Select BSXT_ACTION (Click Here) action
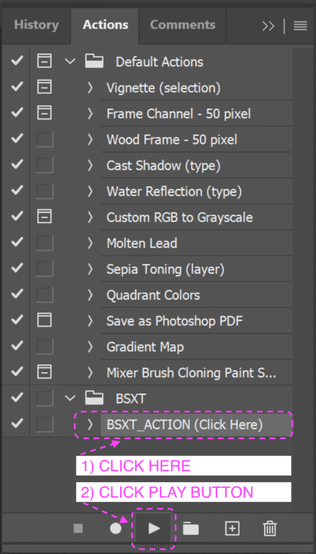The width and height of the screenshot is (316, 554). (x=196, y=425)
